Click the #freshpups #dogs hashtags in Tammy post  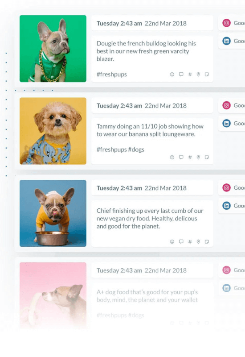point(120,149)
